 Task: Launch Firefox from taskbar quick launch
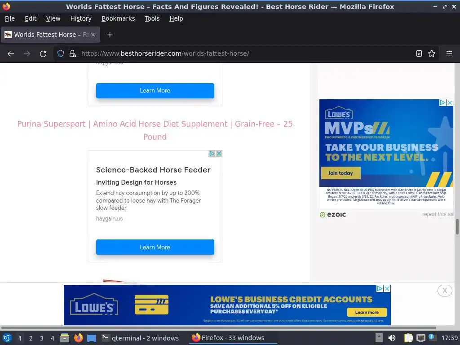coord(78,338)
